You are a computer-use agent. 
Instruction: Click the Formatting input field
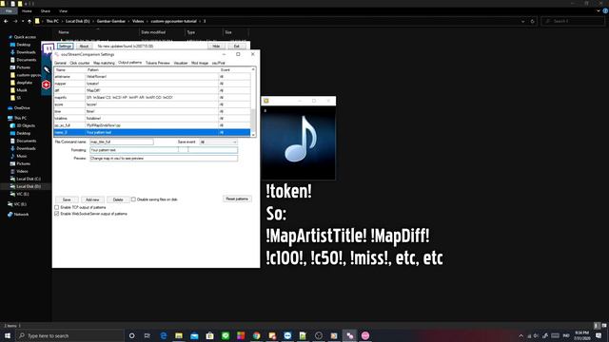[164, 150]
